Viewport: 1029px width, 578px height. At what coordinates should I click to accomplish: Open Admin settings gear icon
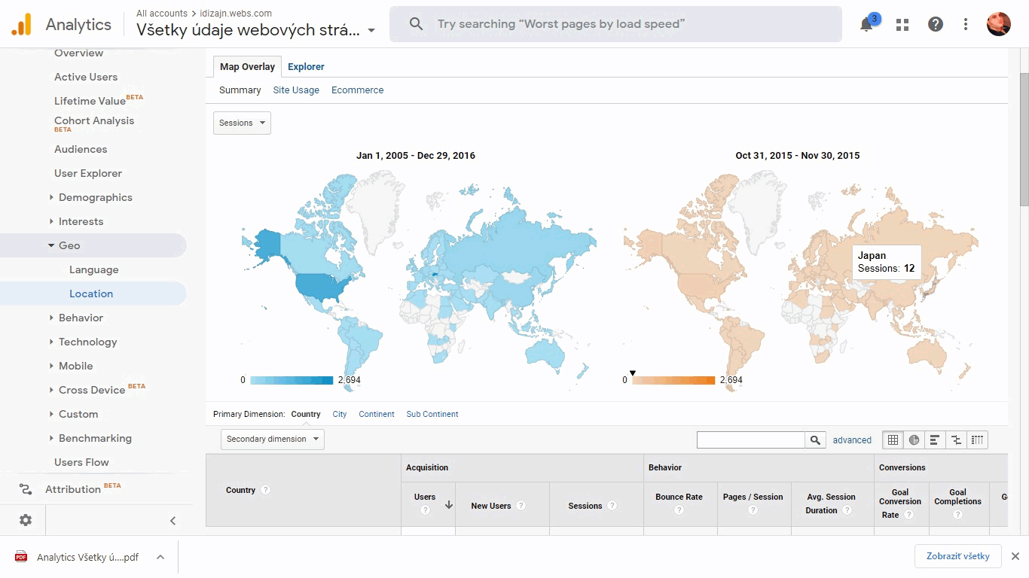[26, 520]
